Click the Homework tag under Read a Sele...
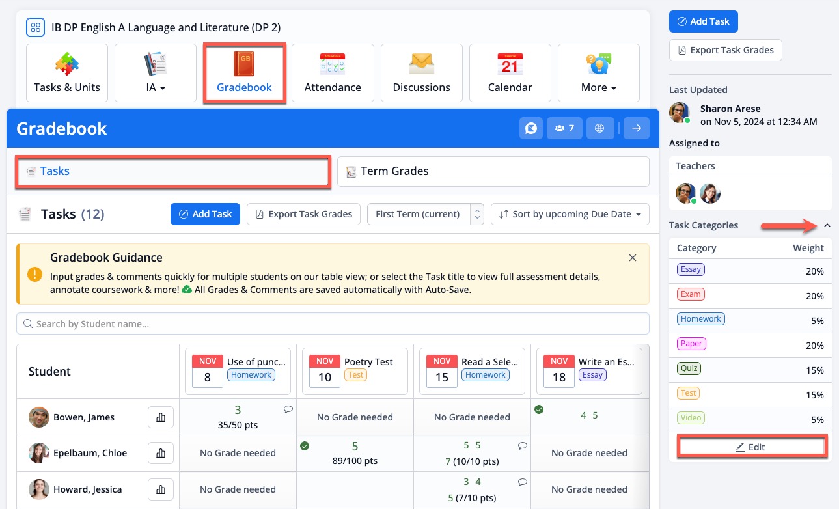 tap(486, 375)
